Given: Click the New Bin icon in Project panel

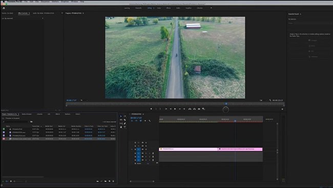Looking at the screenshot, I should click(x=106, y=181).
